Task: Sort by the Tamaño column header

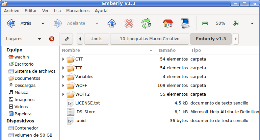Action: coord(172,50)
